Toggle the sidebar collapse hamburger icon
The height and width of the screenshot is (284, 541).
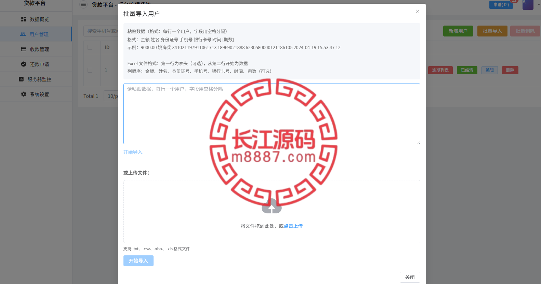click(83, 4)
